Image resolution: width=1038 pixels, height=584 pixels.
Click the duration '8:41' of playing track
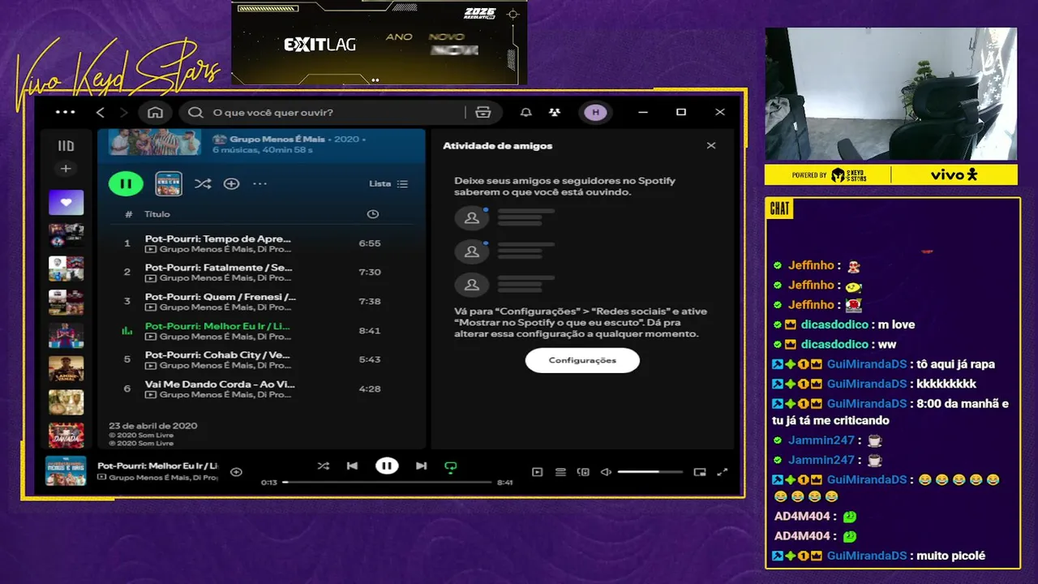(369, 331)
